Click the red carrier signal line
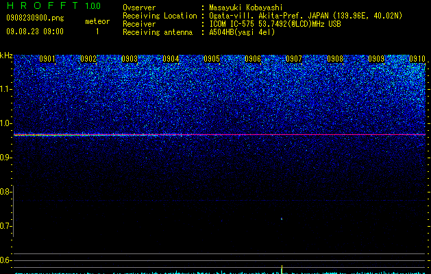 (219, 135)
